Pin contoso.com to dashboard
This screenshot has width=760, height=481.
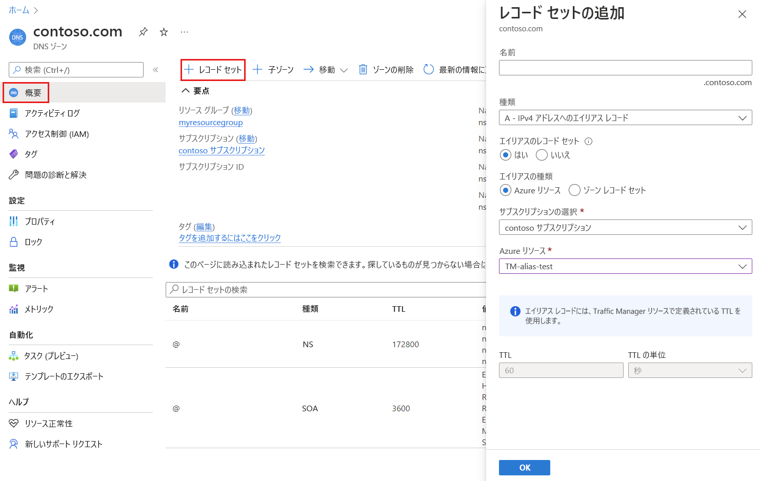143,32
